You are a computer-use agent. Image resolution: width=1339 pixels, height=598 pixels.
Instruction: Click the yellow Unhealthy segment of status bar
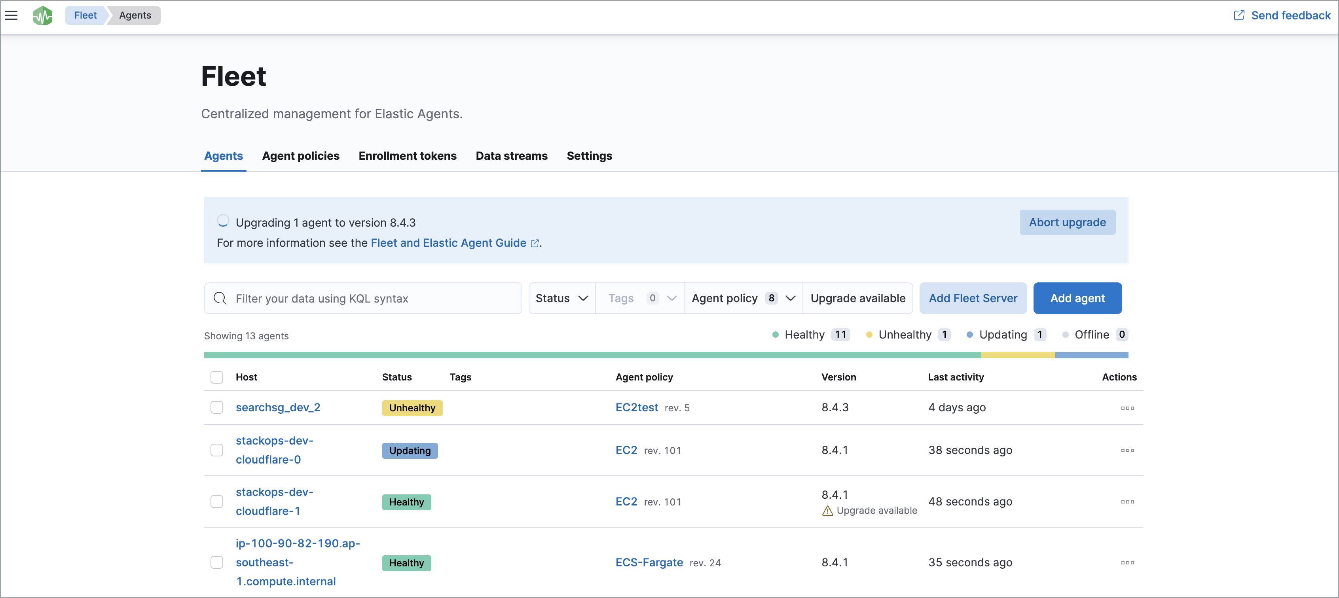coord(1018,356)
